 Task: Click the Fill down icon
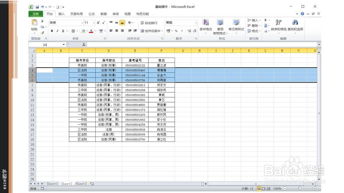click(266, 26)
